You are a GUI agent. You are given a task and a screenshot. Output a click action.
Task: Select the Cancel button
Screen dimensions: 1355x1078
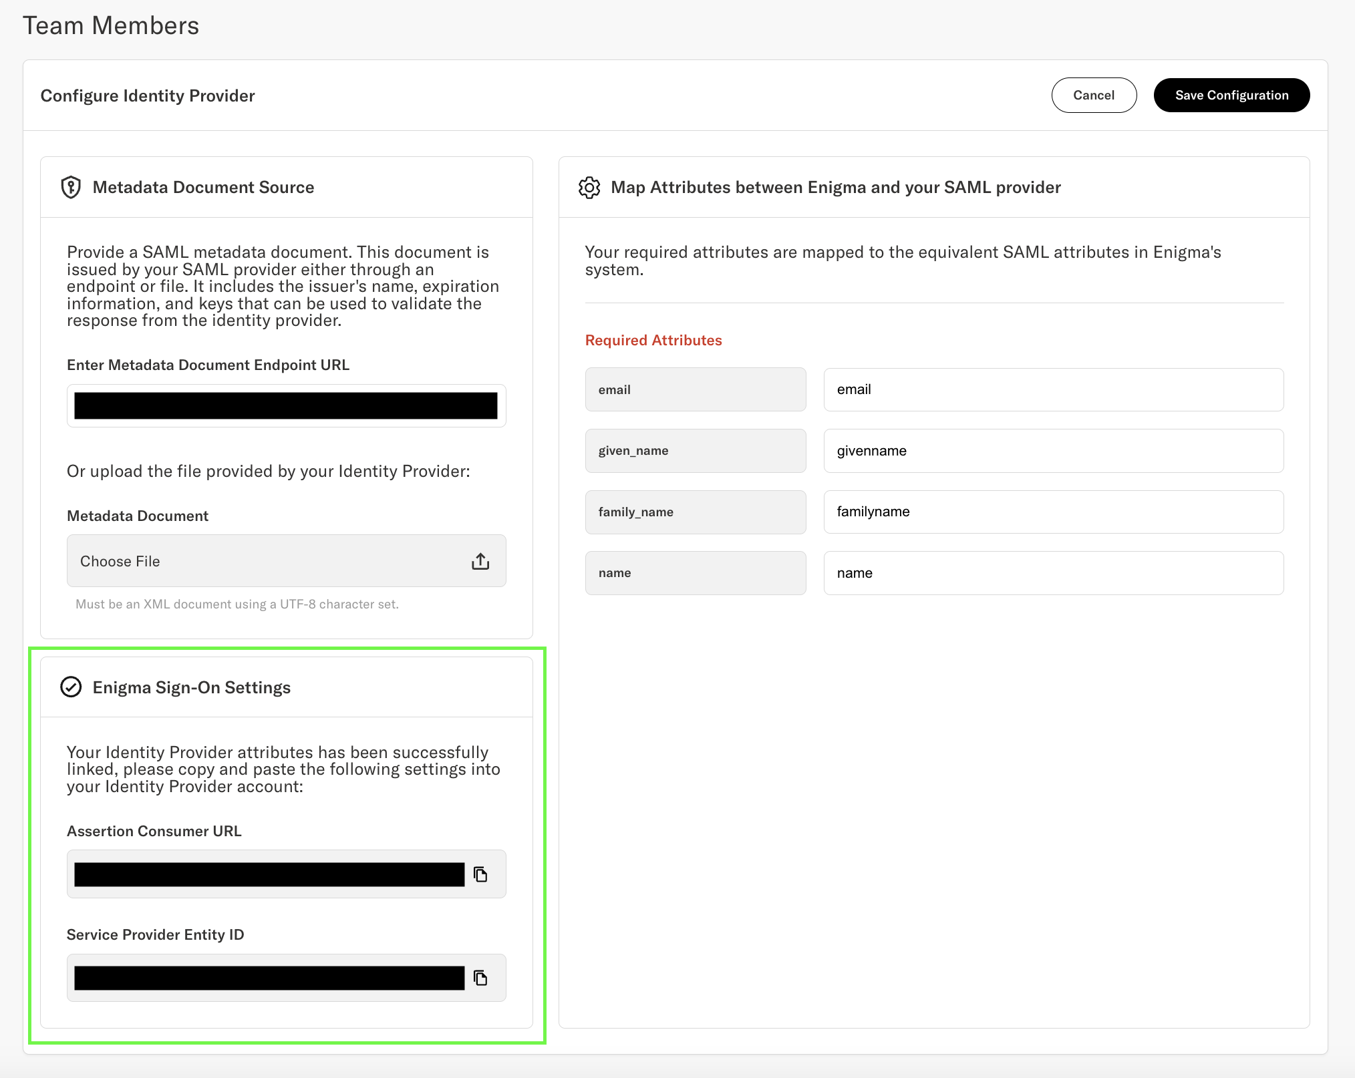(x=1094, y=95)
